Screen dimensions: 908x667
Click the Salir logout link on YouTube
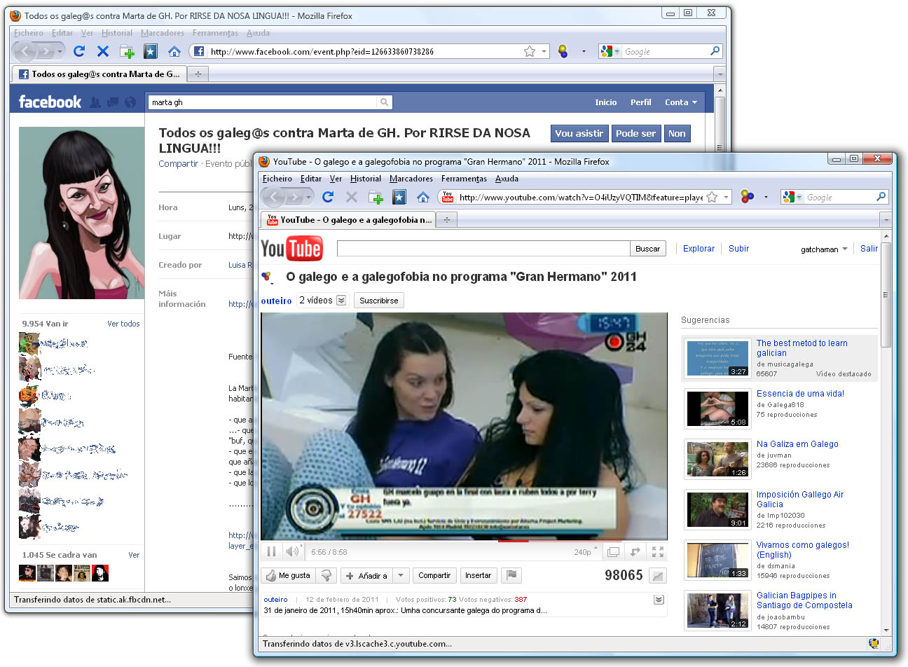tap(869, 249)
